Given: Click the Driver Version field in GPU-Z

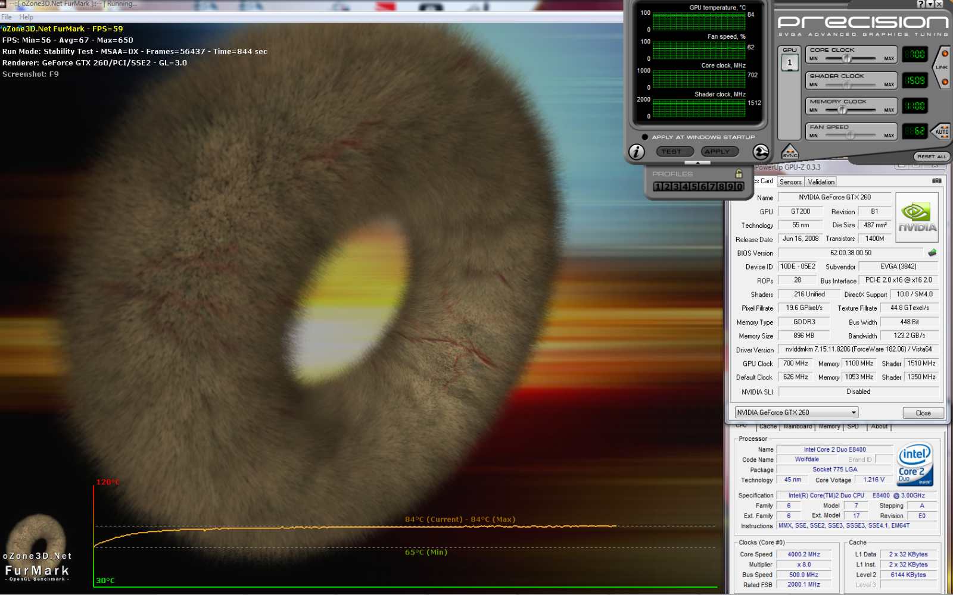Looking at the screenshot, I should click(858, 349).
